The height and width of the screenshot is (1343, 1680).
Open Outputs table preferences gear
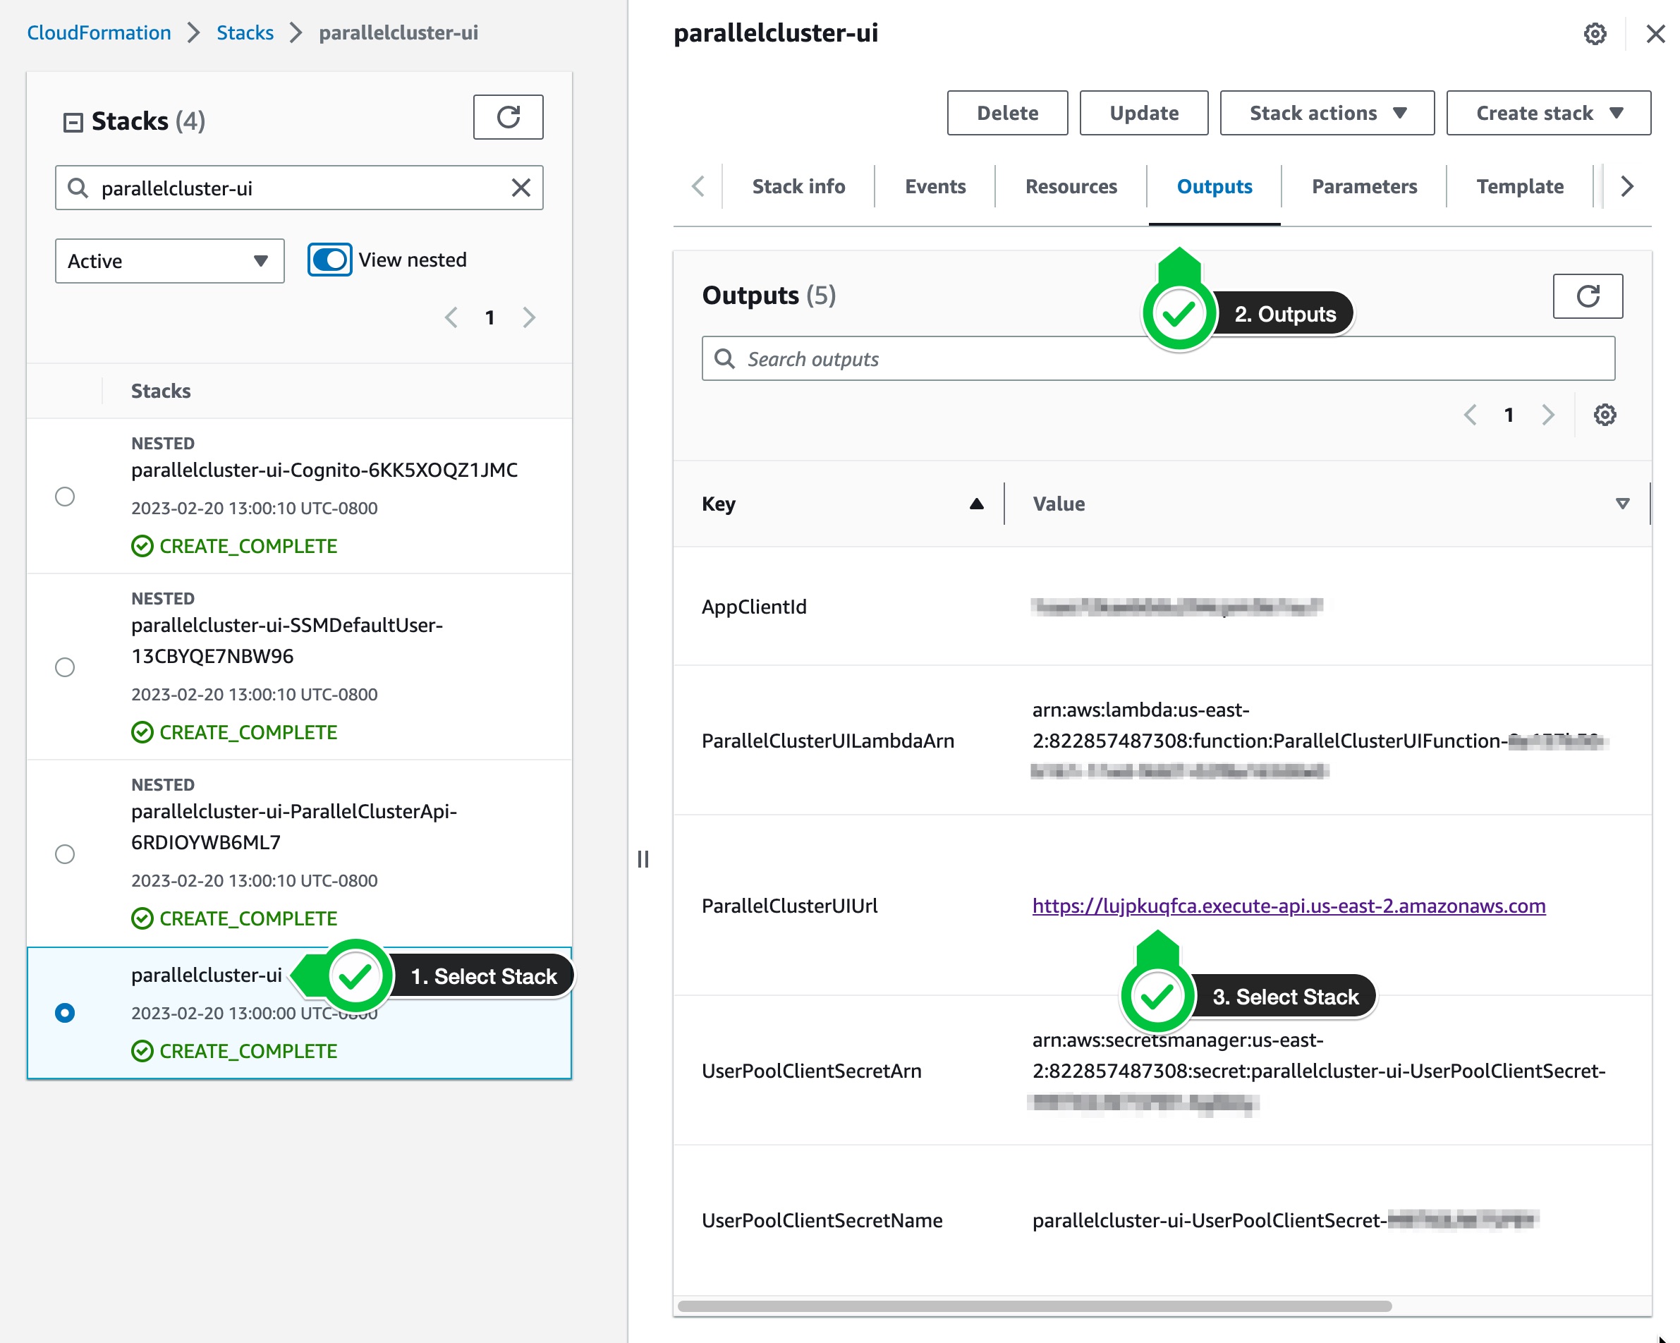(x=1605, y=415)
